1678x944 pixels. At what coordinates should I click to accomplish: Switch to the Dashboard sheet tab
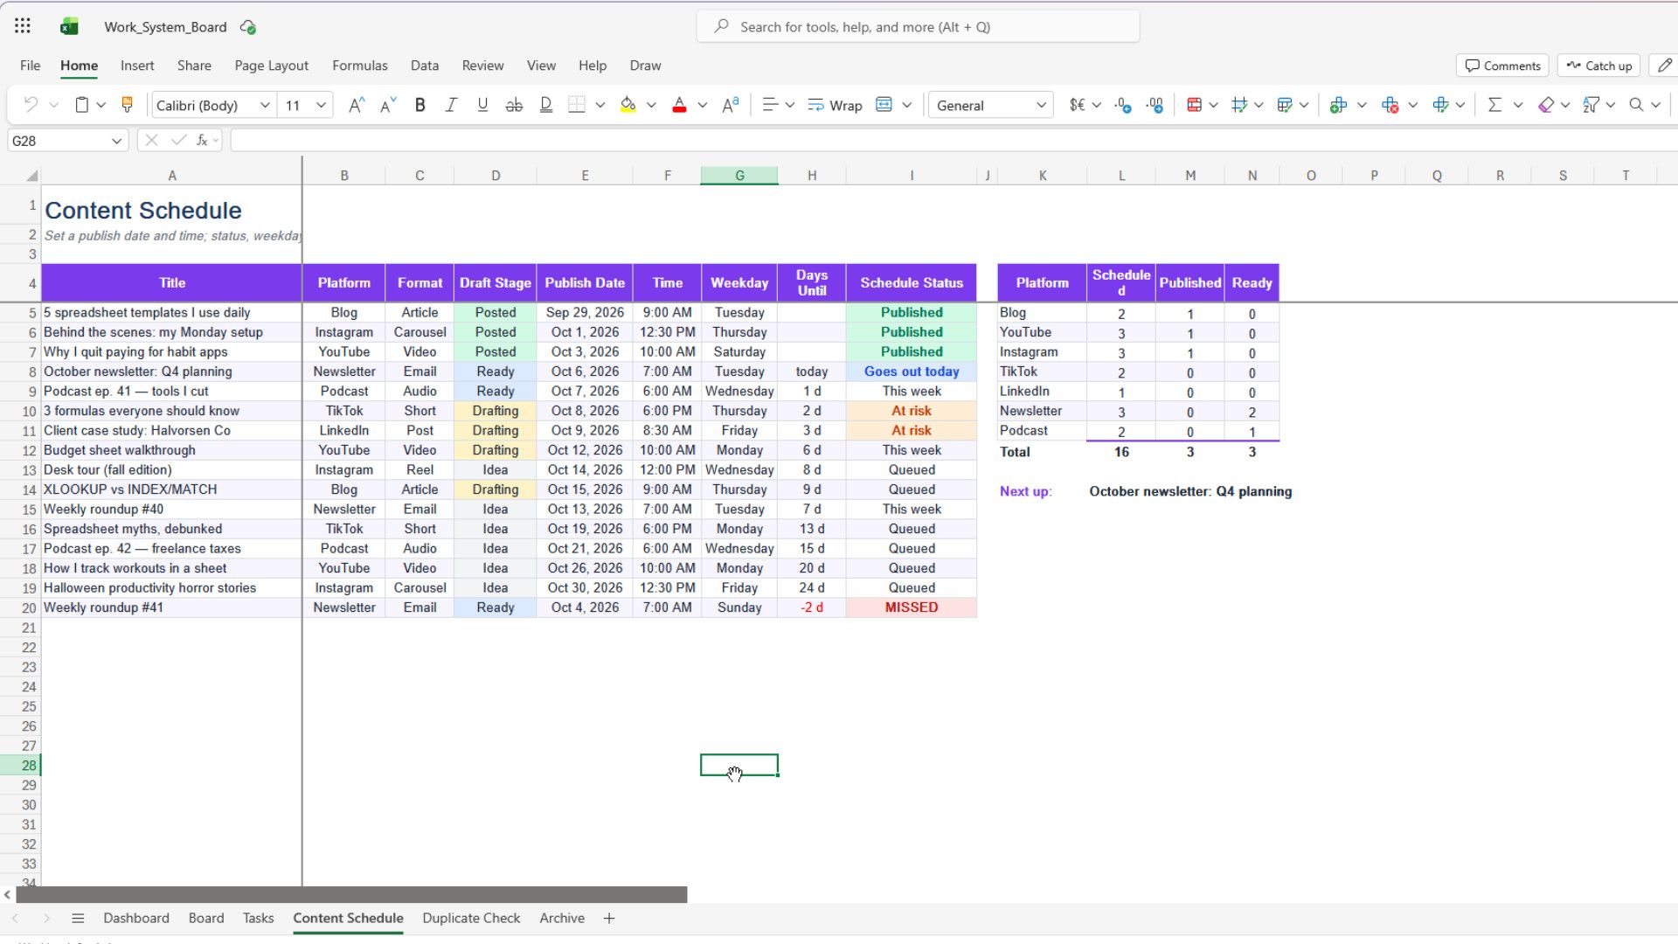point(136,918)
